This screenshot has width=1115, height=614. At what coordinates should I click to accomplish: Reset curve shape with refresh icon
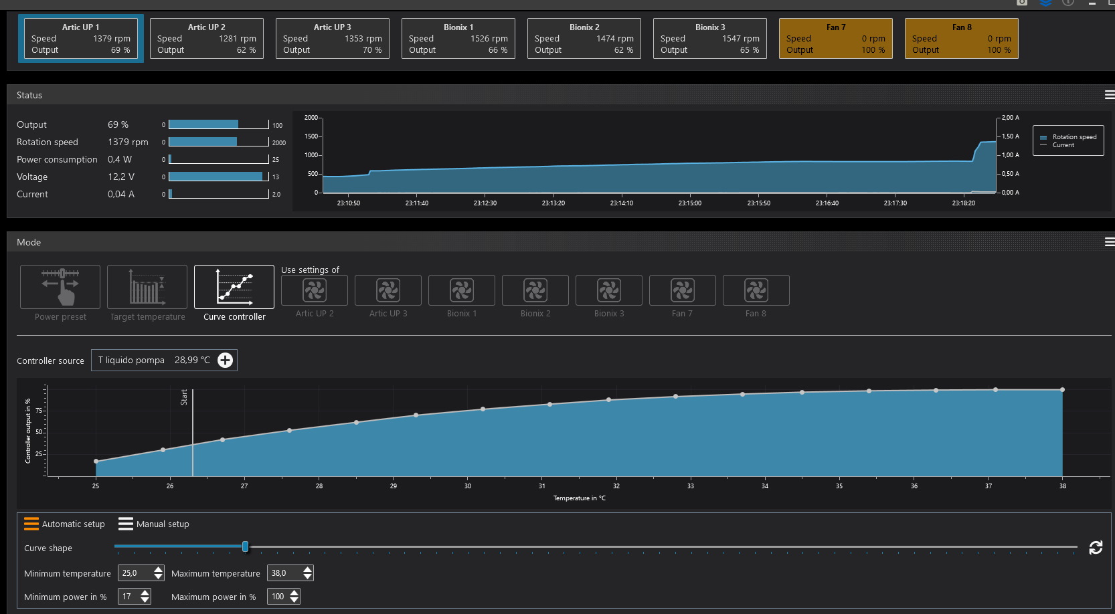[x=1096, y=548]
